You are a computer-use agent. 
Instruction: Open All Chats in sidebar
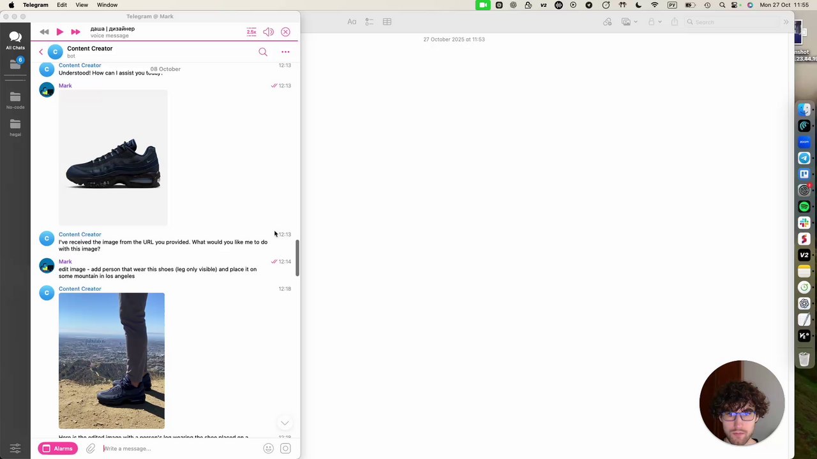click(x=15, y=40)
